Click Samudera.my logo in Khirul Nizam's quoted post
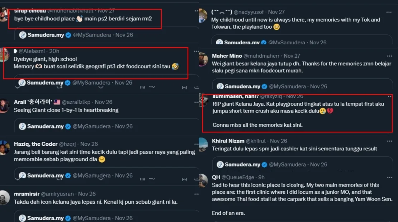 [x=221, y=165]
